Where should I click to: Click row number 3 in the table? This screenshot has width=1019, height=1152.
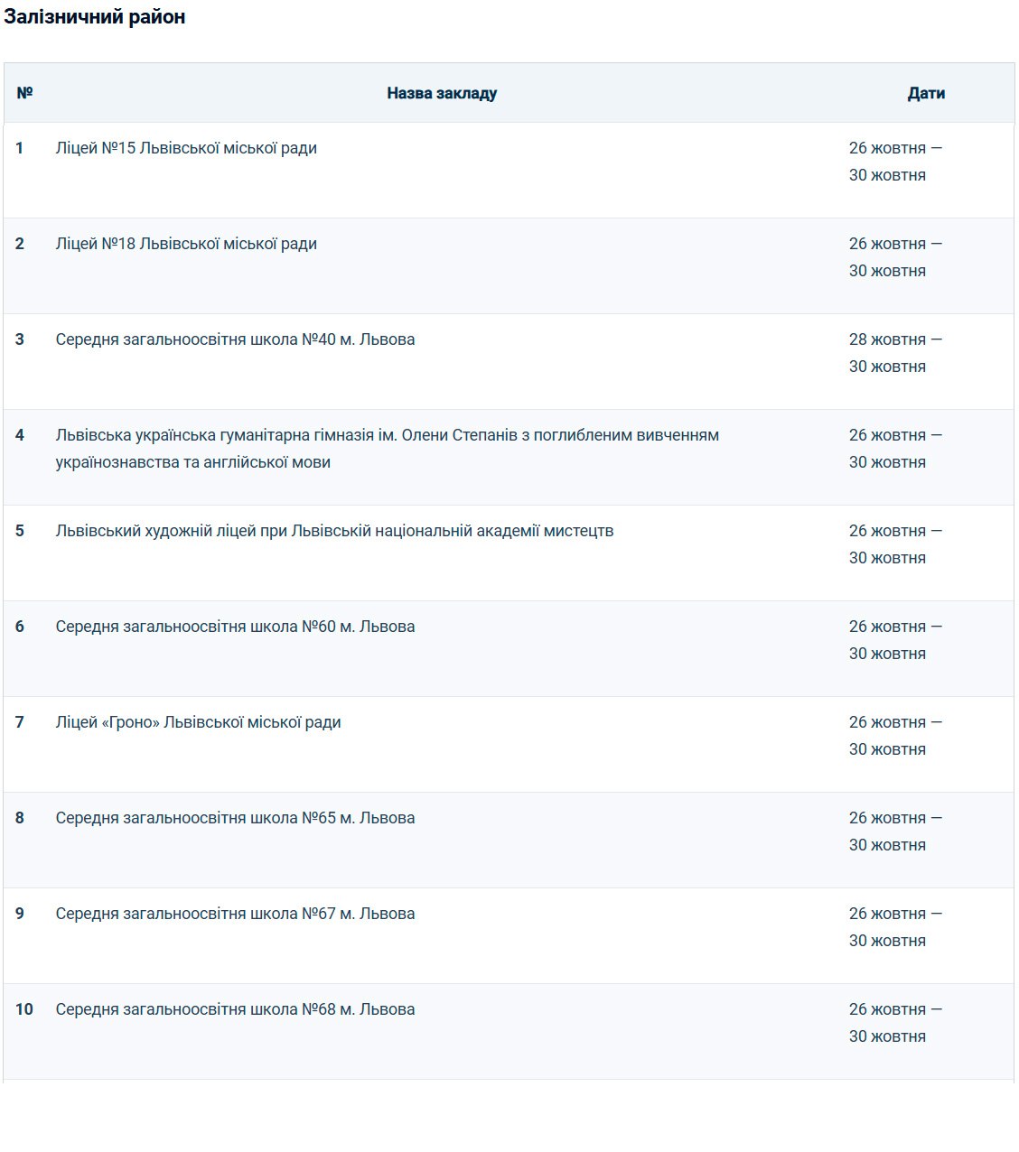pos(20,339)
